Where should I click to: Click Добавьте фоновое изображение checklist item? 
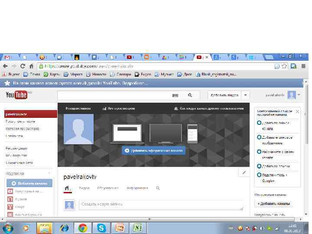[275, 140]
